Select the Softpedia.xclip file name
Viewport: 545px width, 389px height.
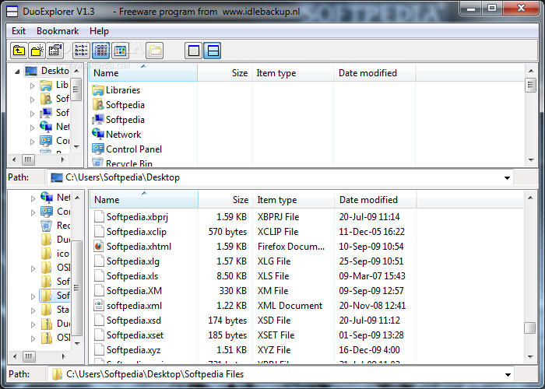coord(136,232)
